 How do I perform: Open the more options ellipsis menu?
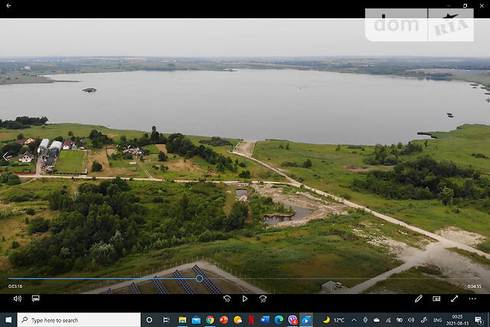tap(472, 299)
